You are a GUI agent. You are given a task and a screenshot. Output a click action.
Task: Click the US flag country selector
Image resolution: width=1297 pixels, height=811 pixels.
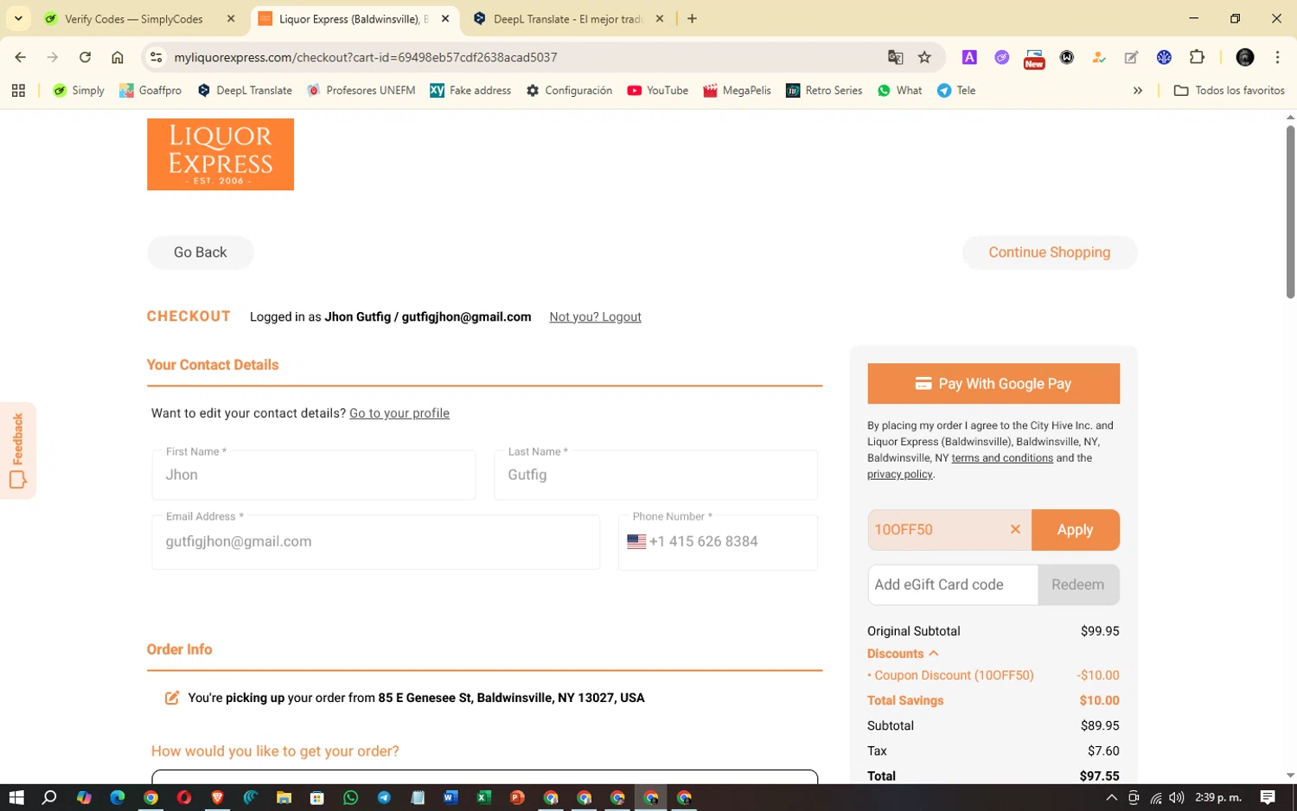click(x=636, y=541)
